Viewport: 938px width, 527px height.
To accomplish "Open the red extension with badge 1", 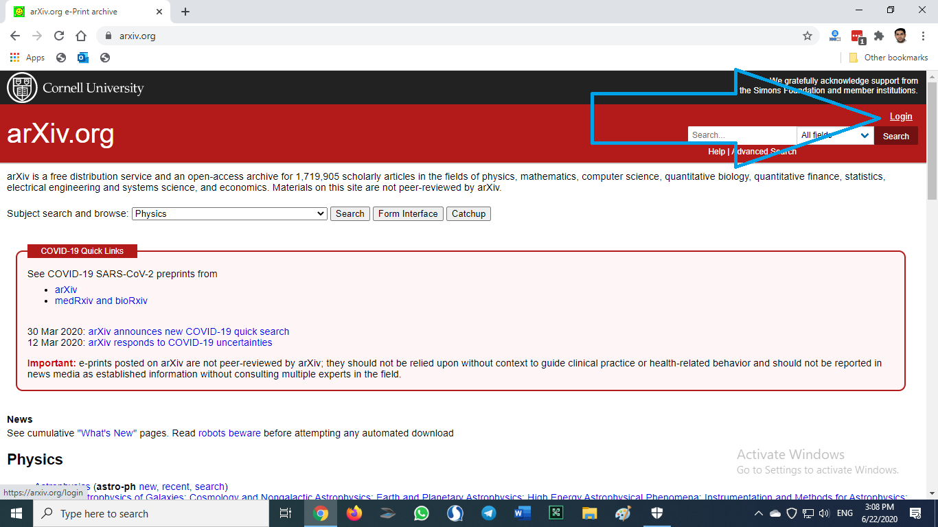I will pyautogui.click(x=858, y=36).
